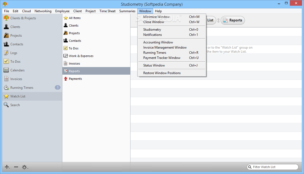The height and width of the screenshot is (174, 304).
Task: Select Studiometry in the Window menu
Action: (x=172, y=30)
